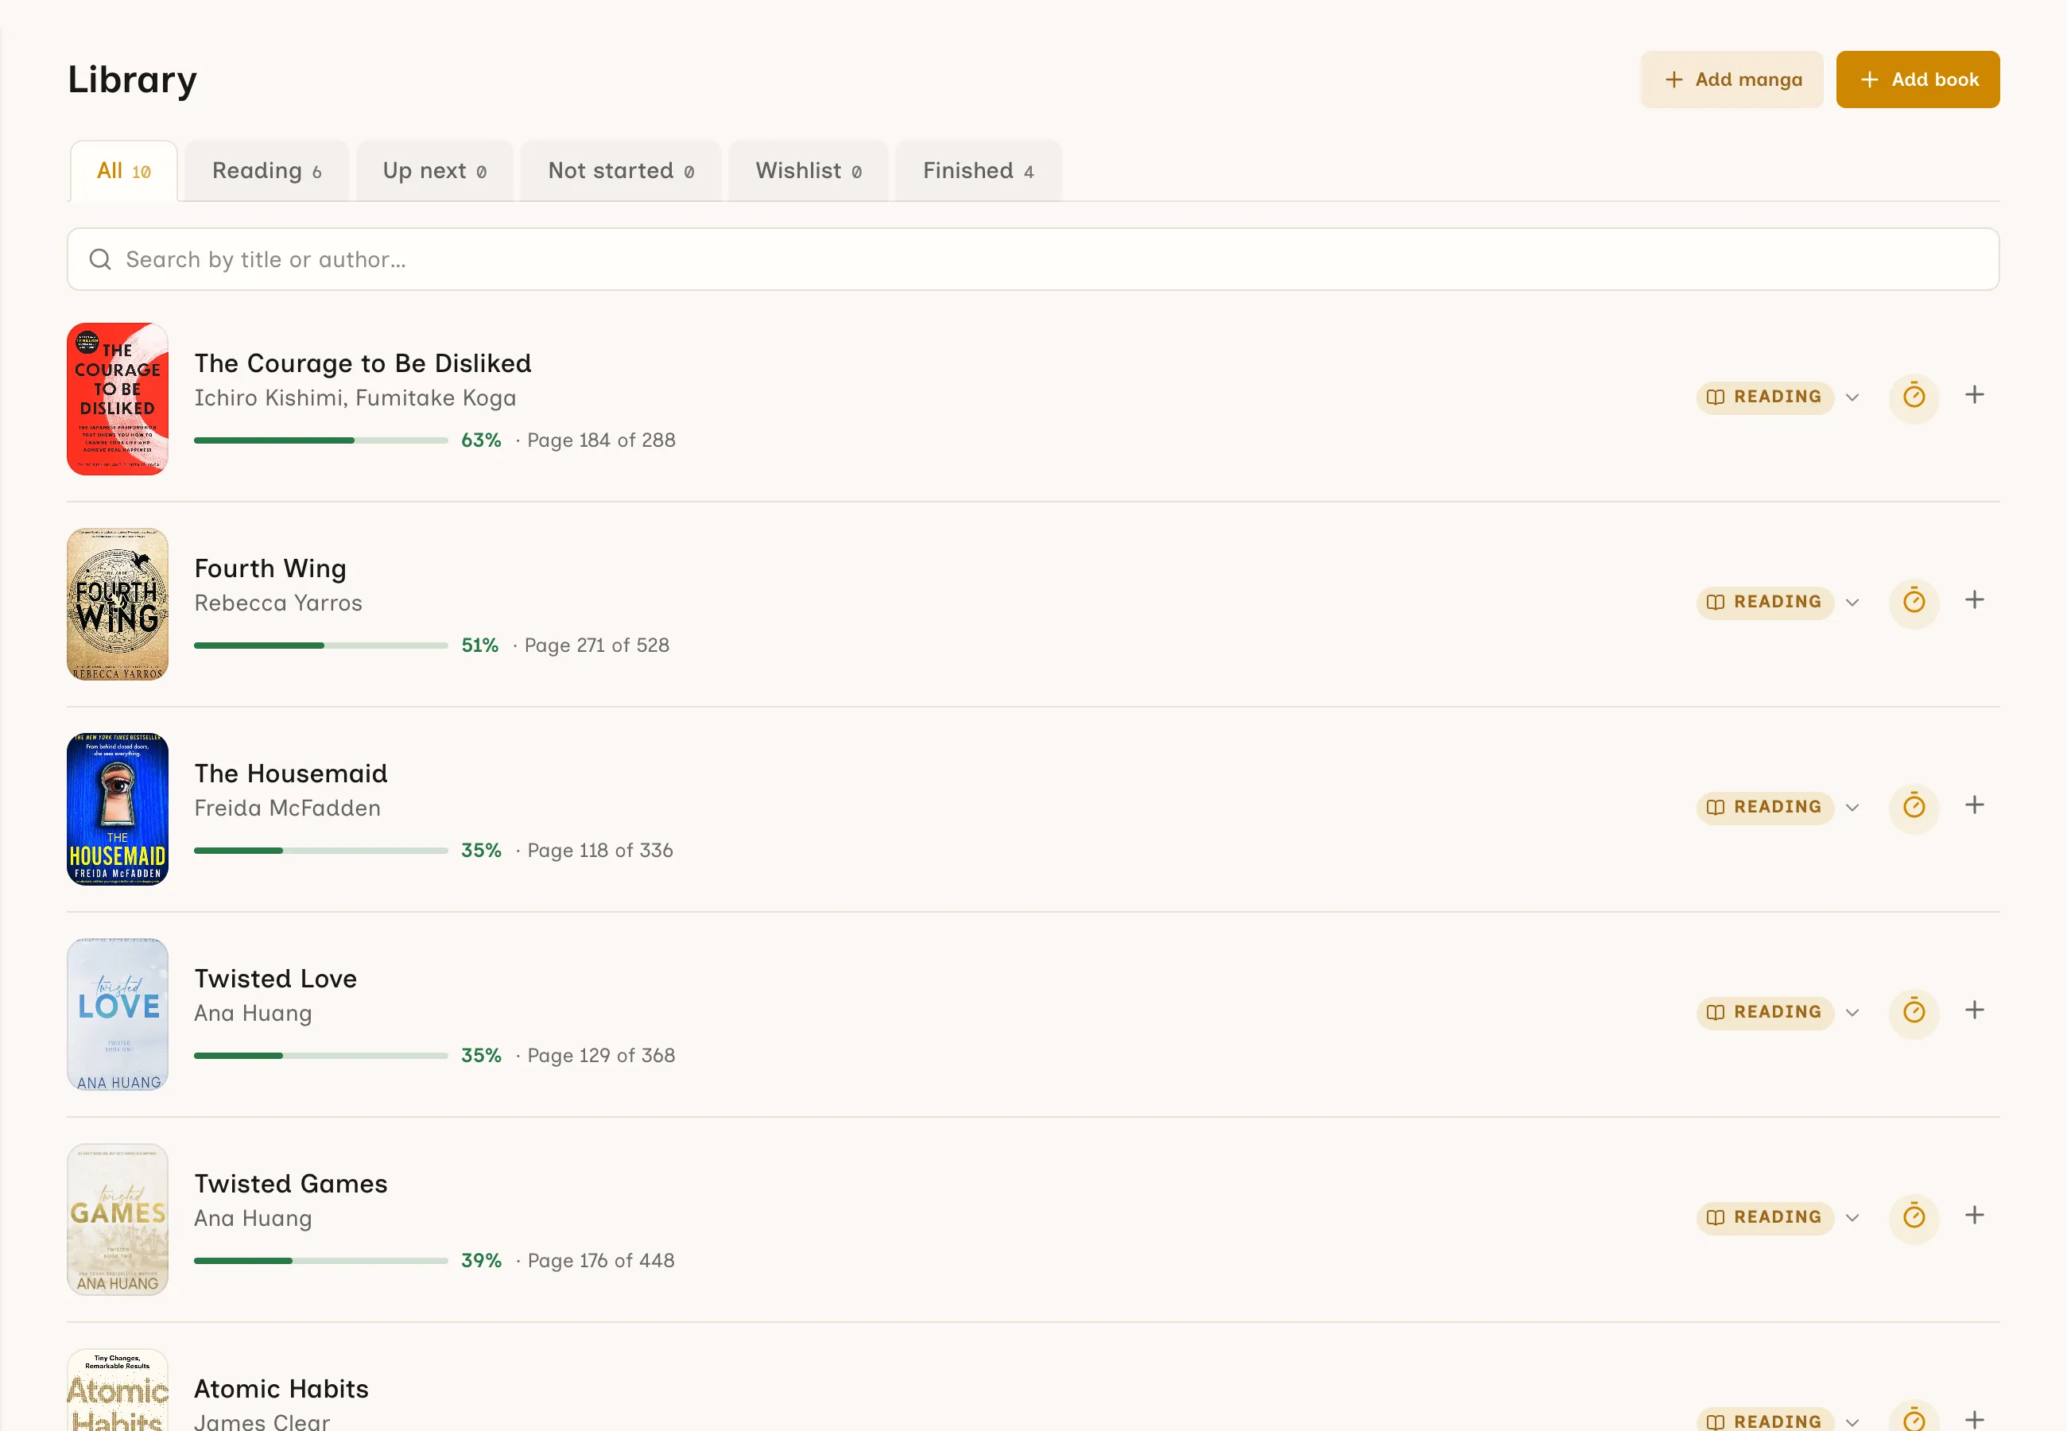Click the Atomic Habits cover thumbnail
Viewport: 2067px width, 1431px height.
tap(118, 1390)
